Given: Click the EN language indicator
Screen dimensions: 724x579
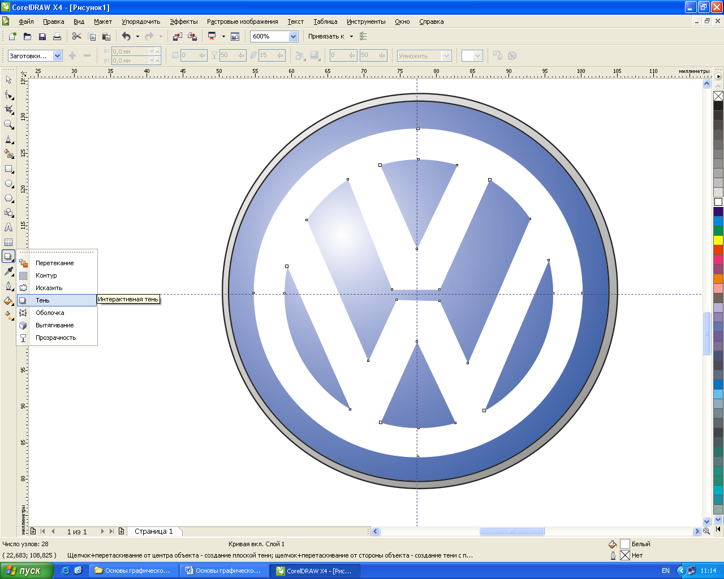Looking at the screenshot, I should click(x=666, y=571).
